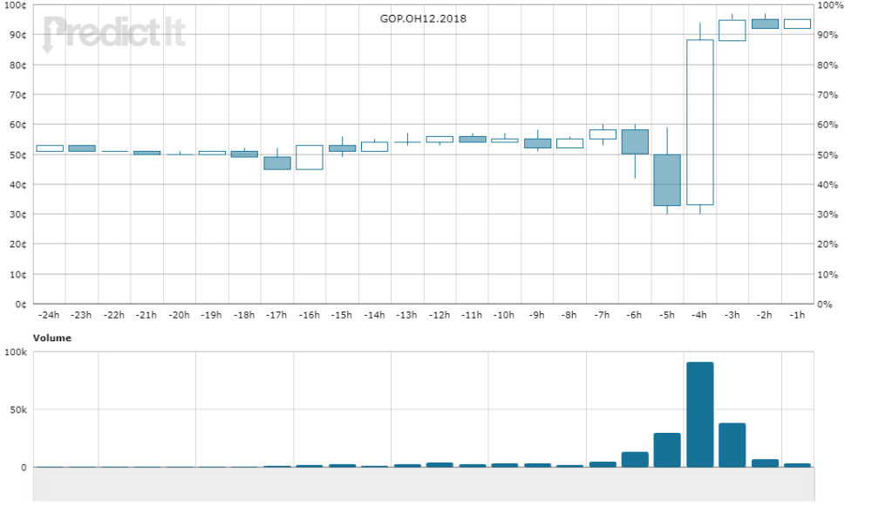Click the GOP.OH12.2018 chart title
This screenshot has width=872, height=507.
423,18
